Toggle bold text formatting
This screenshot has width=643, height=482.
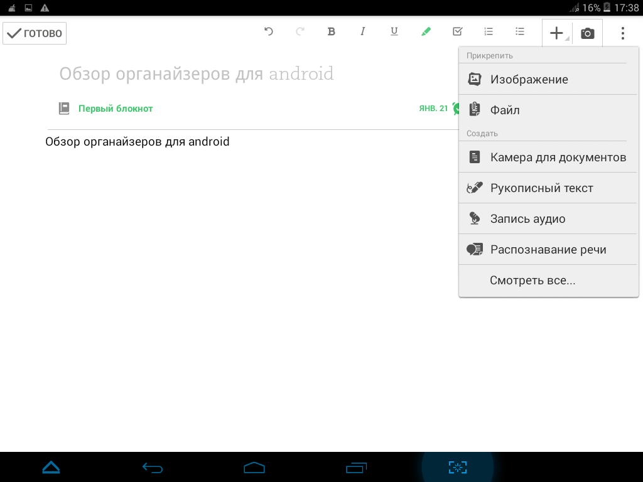332,32
